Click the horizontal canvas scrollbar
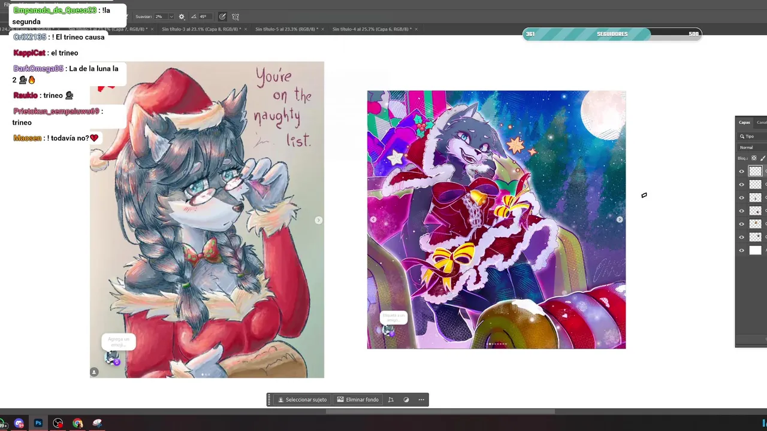Screen dimensions: 767x431 pyautogui.click(x=440, y=411)
